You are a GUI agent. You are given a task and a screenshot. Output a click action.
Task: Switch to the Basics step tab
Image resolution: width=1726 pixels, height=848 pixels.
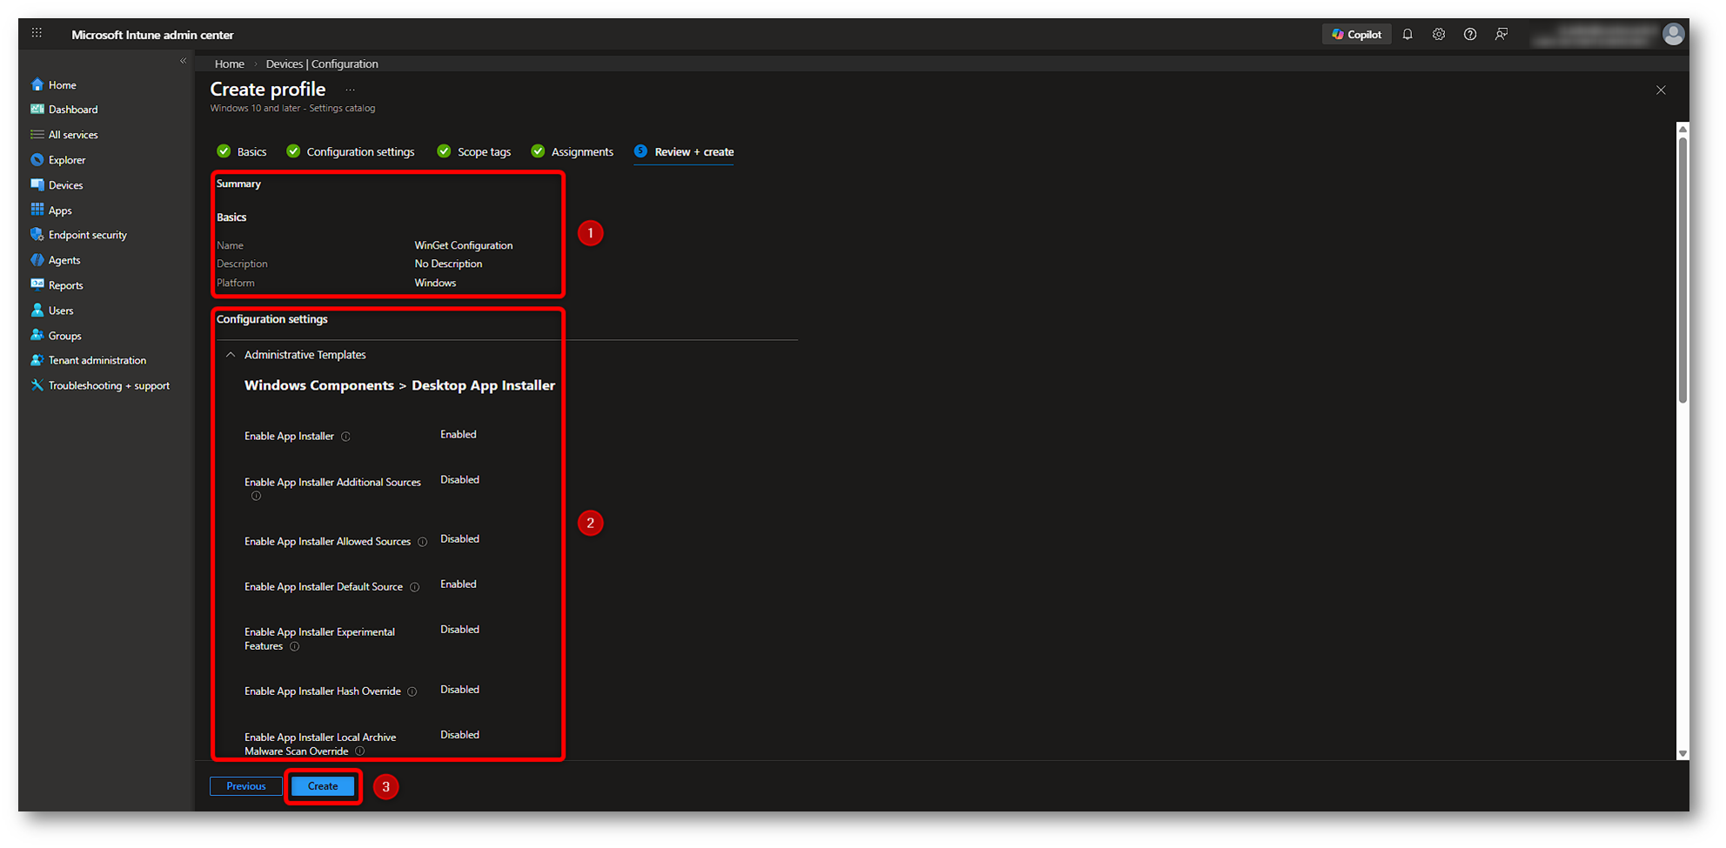(x=242, y=151)
